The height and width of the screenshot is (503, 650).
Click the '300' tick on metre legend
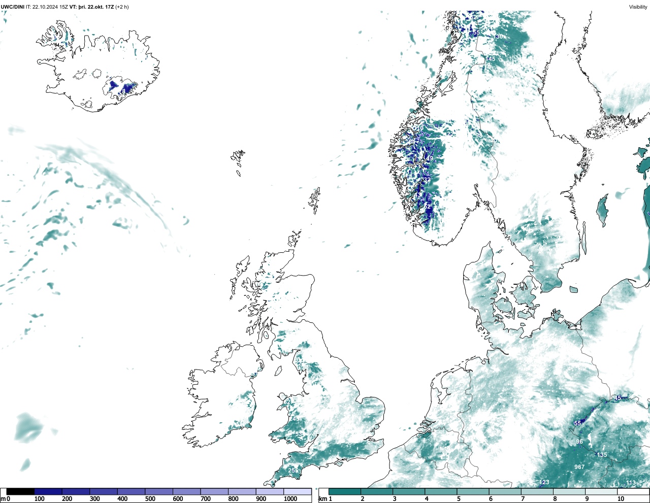coord(94,499)
